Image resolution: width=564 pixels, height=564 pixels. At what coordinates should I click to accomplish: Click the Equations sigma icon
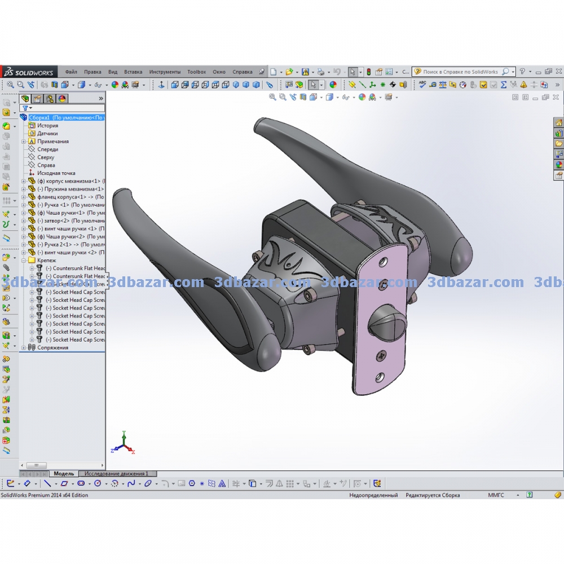click(x=503, y=85)
